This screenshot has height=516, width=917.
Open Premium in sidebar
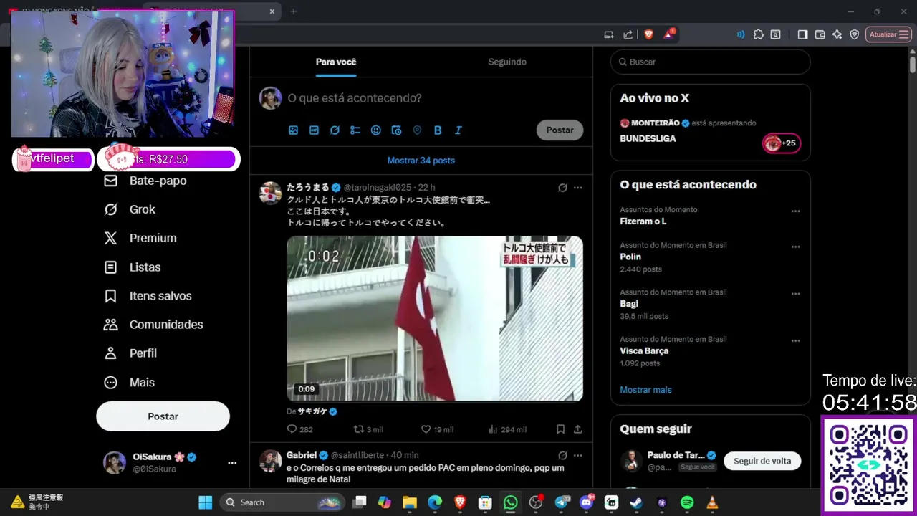coord(140,238)
